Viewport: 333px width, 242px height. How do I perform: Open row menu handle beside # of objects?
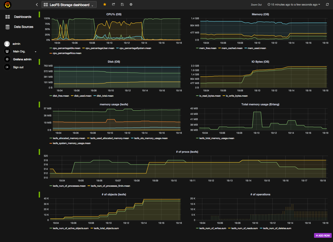click(39, 195)
